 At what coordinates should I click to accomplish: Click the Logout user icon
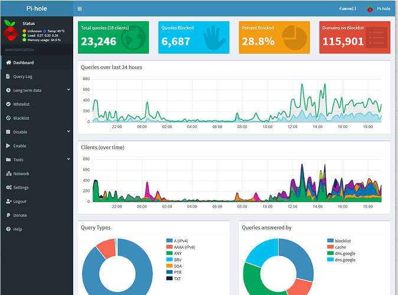tap(9, 201)
